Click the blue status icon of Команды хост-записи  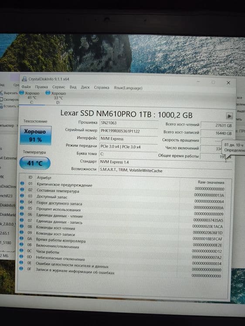tap(21, 232)
